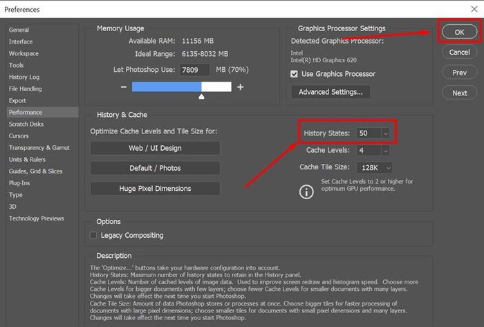This screenshot has height=327, width=484.
Task: Confirm settings with OK button
Action: tap(459, 32)
